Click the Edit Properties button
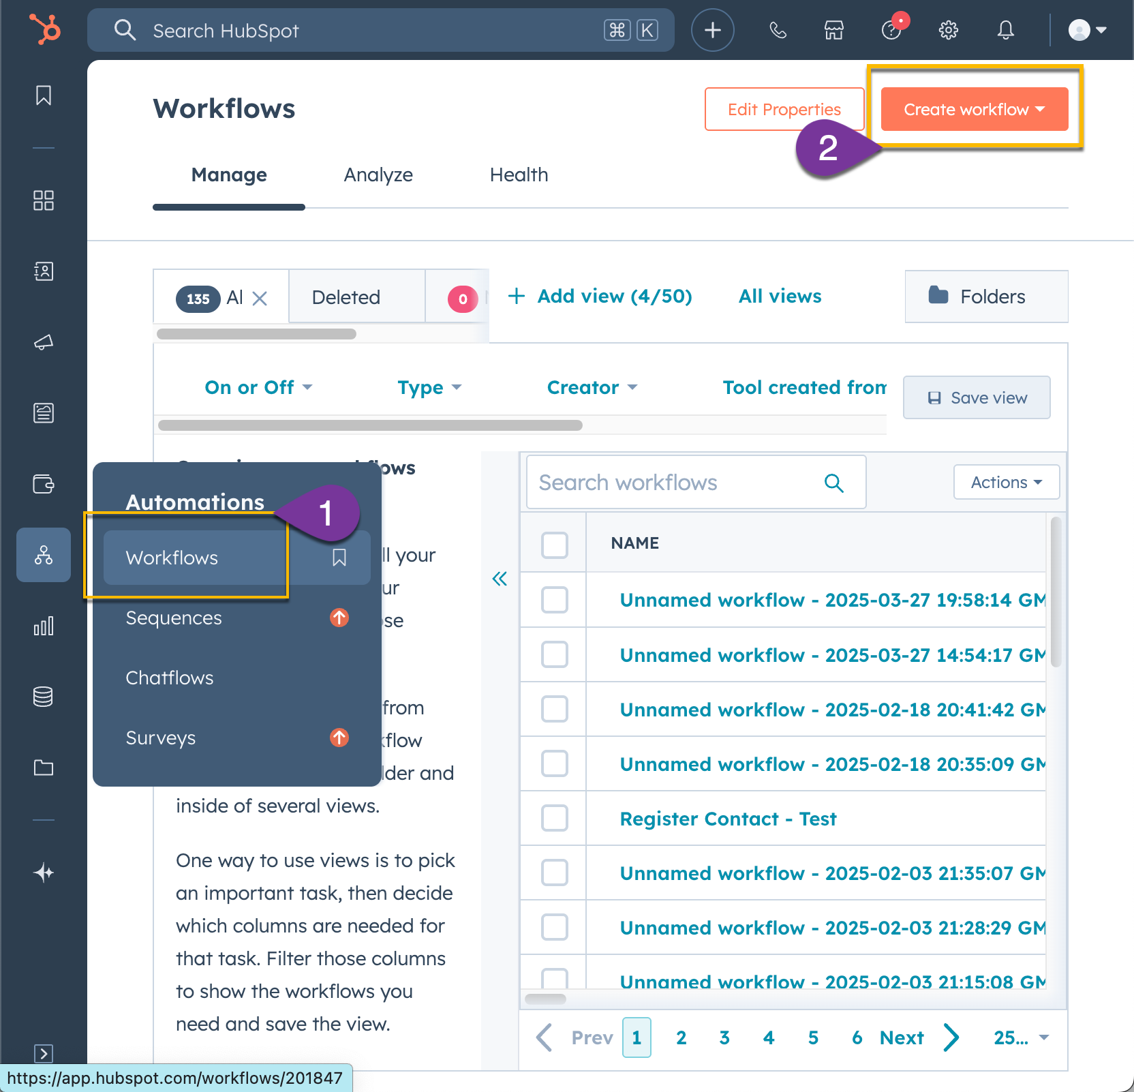1134x1092 pixels. tap(784, 109)
